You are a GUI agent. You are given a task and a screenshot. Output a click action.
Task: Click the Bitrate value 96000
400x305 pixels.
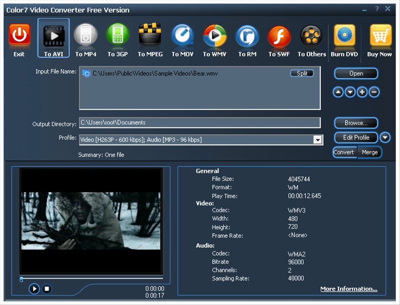click(296, 262)
